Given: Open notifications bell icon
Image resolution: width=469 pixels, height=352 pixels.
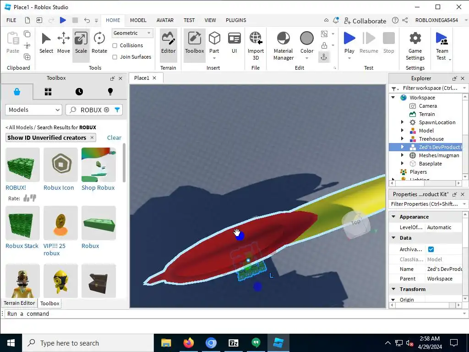Looking at the screenshot, I should (x=336, y=20).
